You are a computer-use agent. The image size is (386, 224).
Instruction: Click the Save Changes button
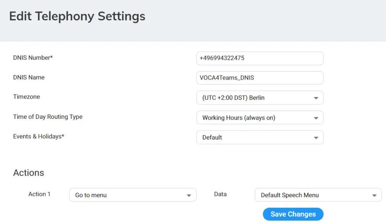293,214
